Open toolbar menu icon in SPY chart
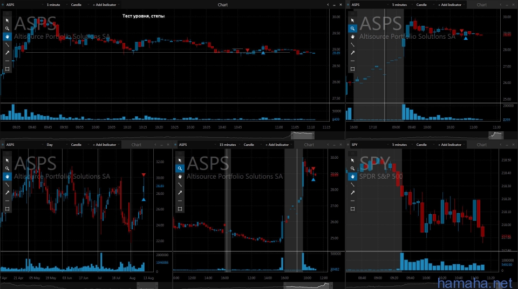 [x=352, y=153]
